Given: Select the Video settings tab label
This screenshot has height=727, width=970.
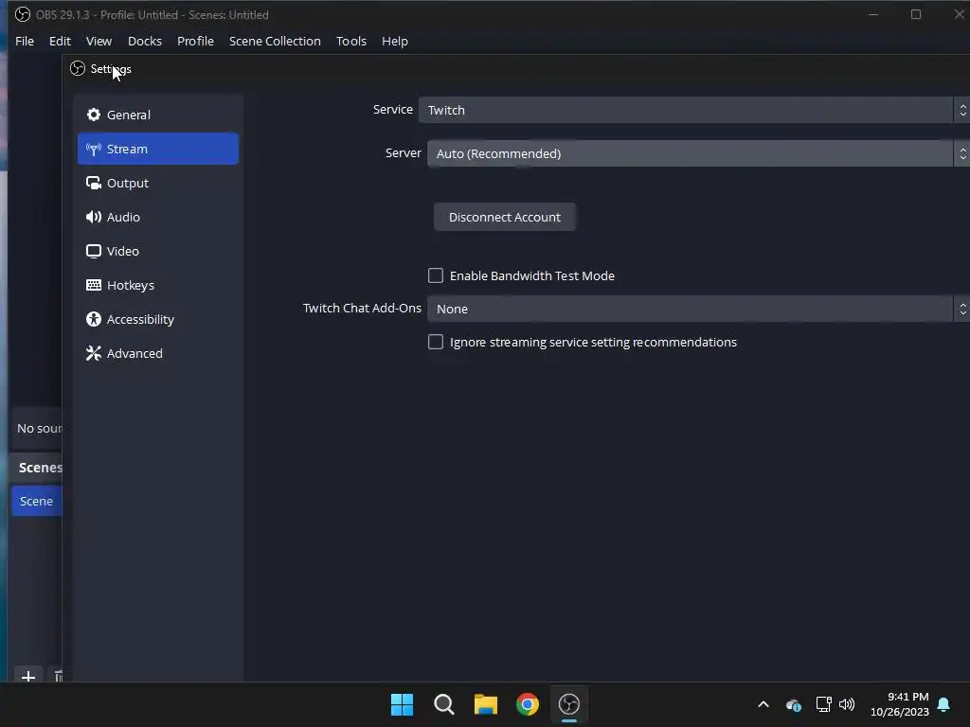Looking at the screenshot, I should (122, 251).
